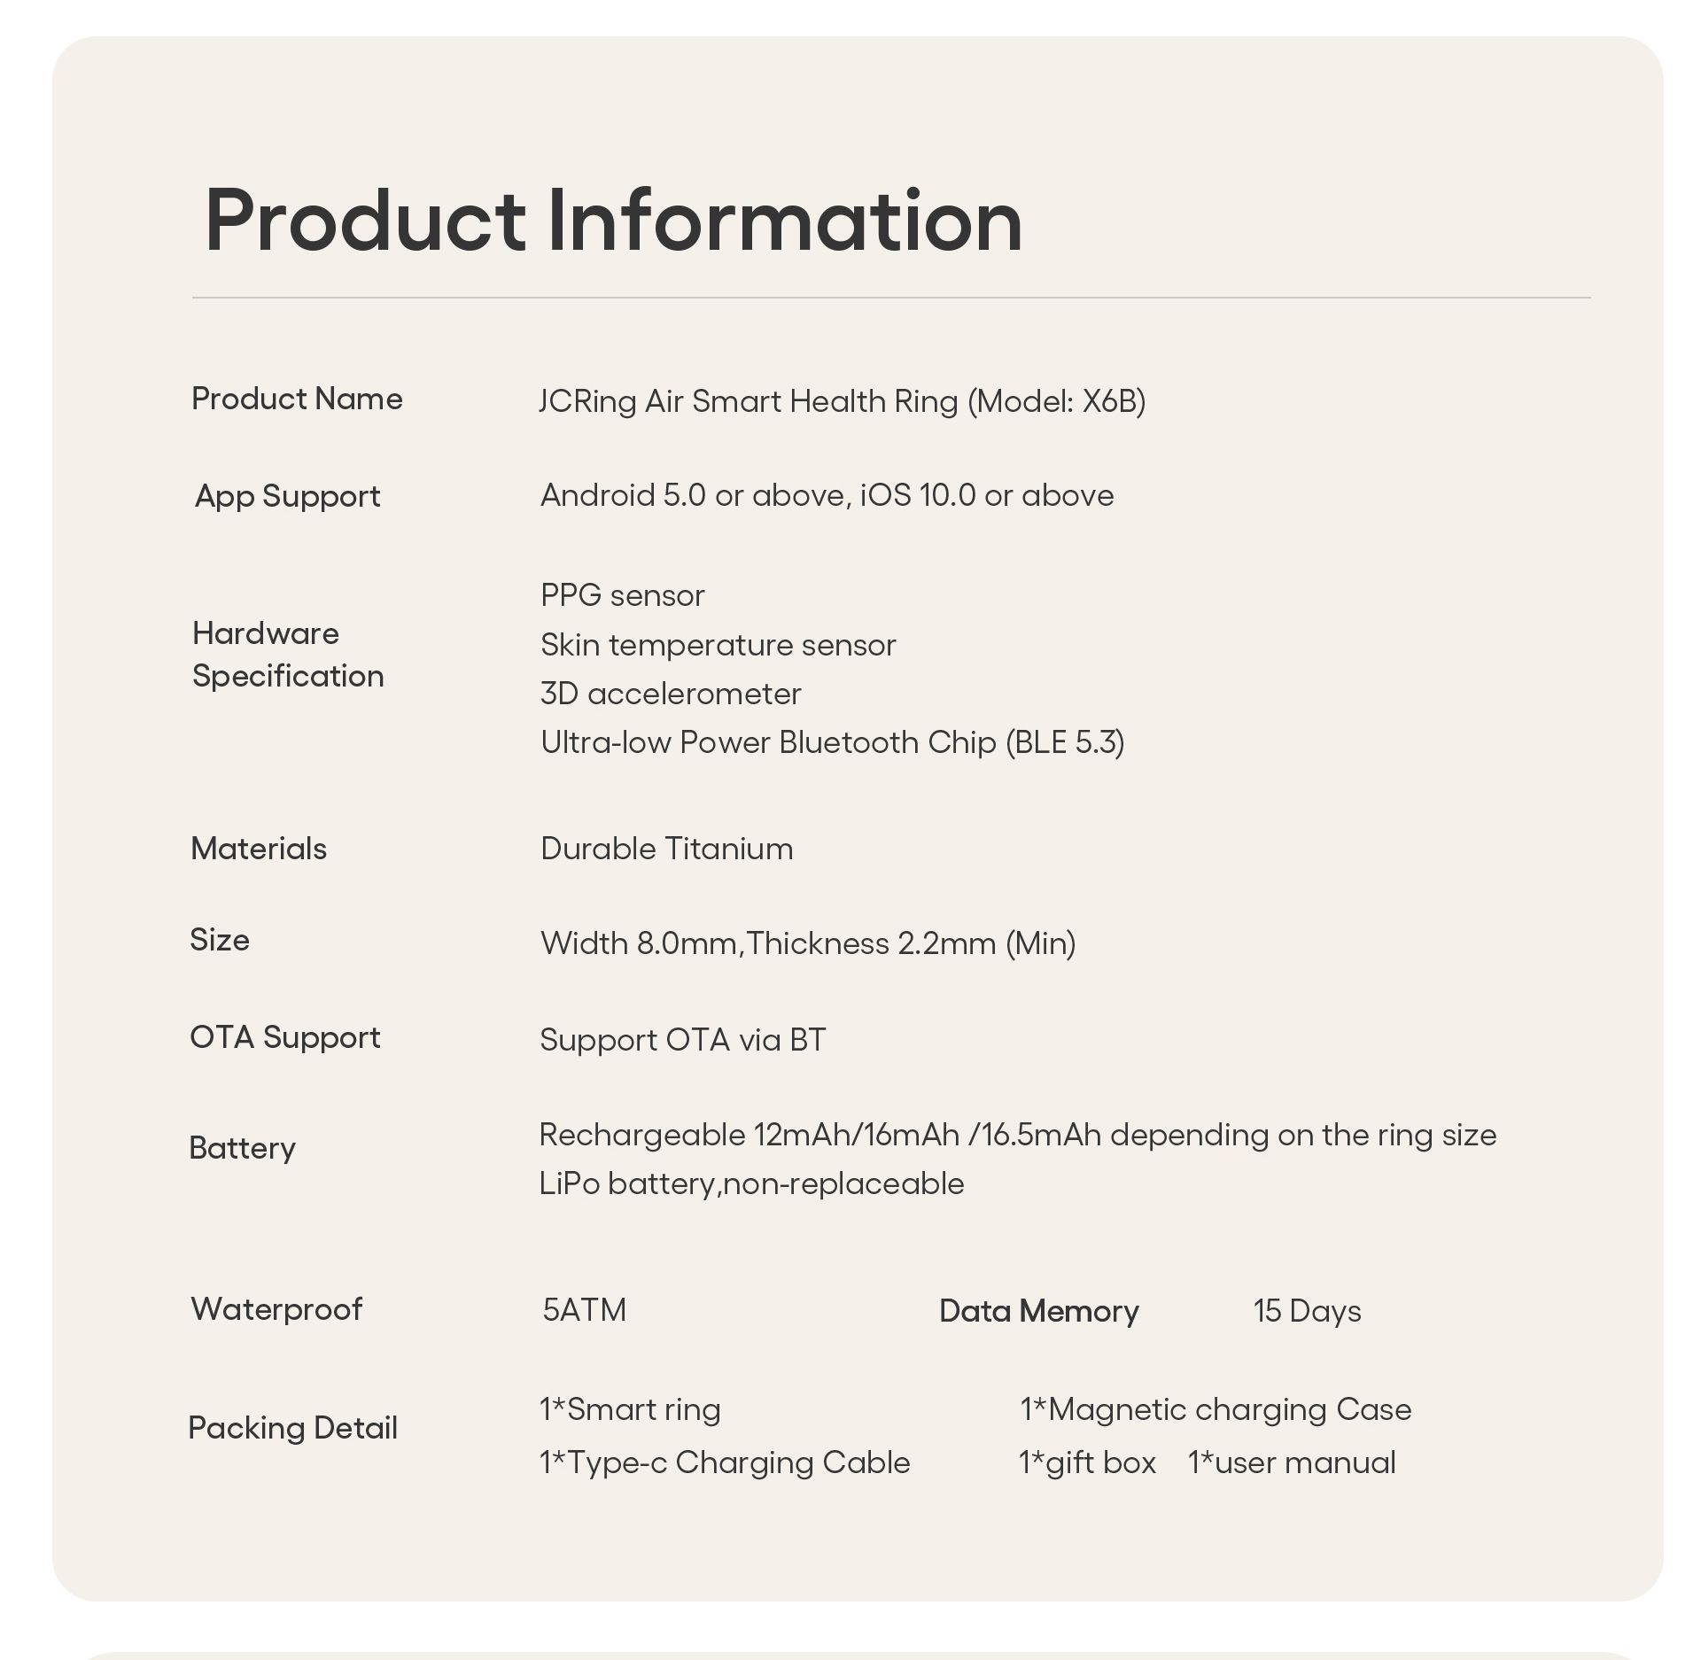Click the Ultra-low Power Bluetooth Chip line
Screen dimensions: 1701x1660
click(832, 742)
